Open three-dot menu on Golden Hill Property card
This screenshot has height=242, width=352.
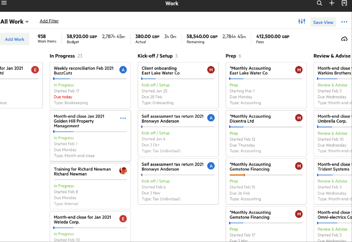tap(123, 118)
